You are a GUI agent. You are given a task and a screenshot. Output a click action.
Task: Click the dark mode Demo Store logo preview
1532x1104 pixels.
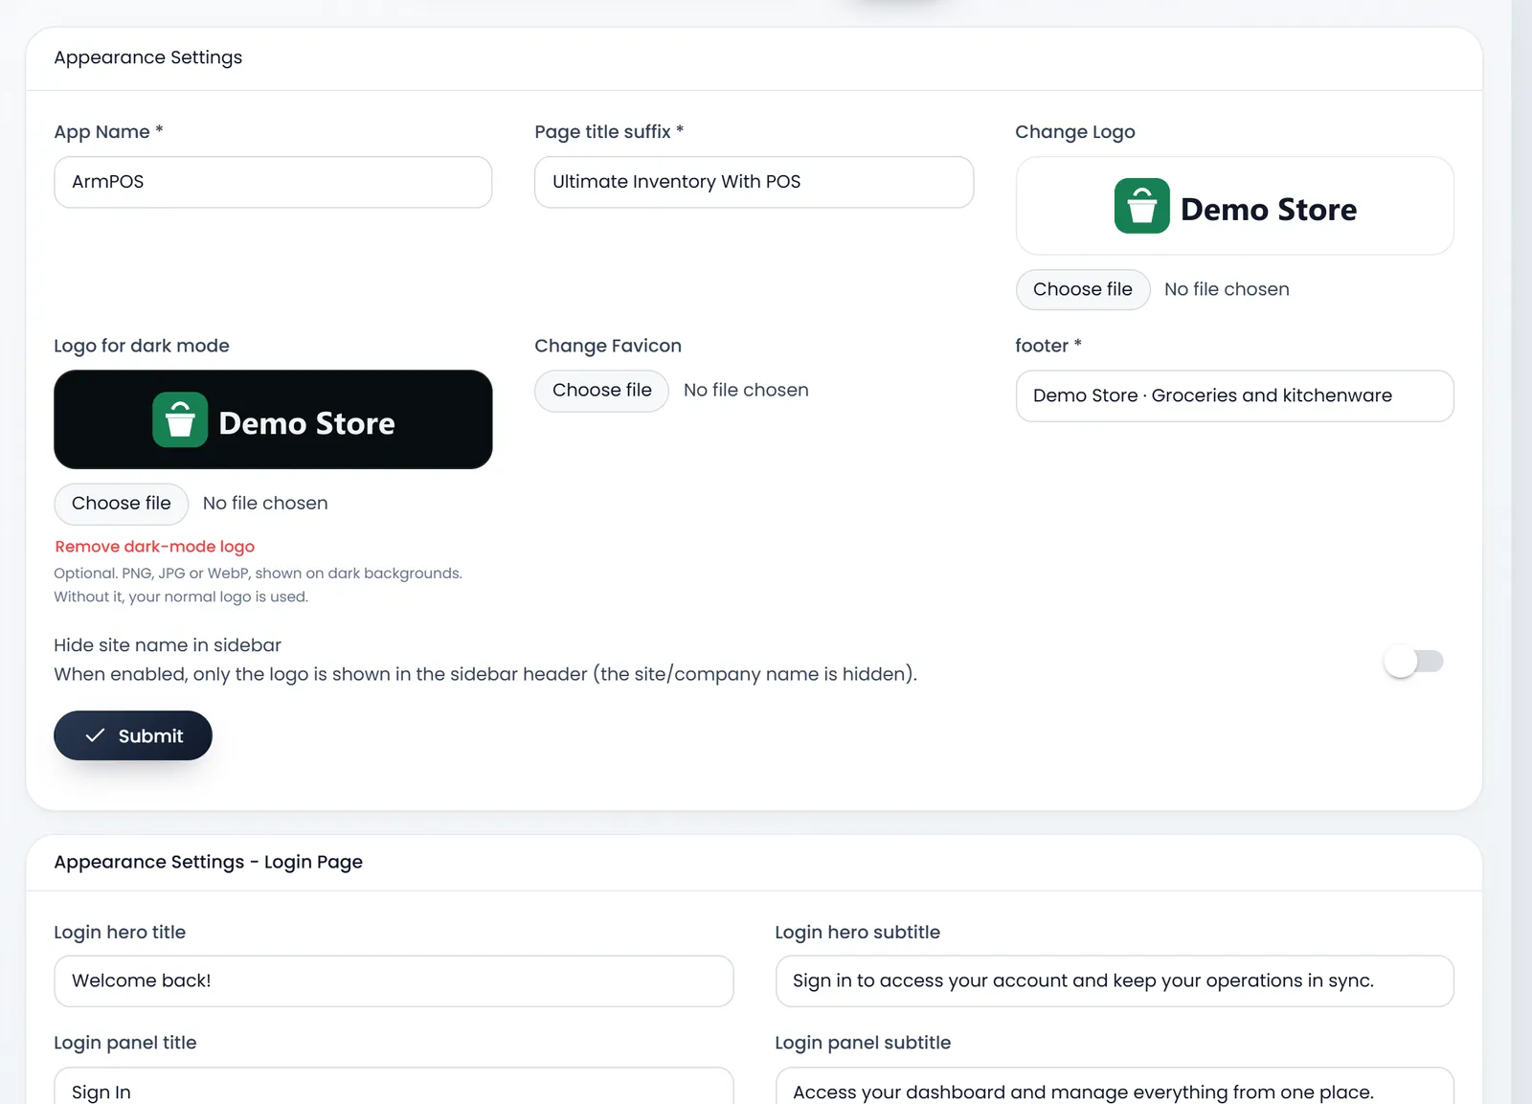coord(273,419)
